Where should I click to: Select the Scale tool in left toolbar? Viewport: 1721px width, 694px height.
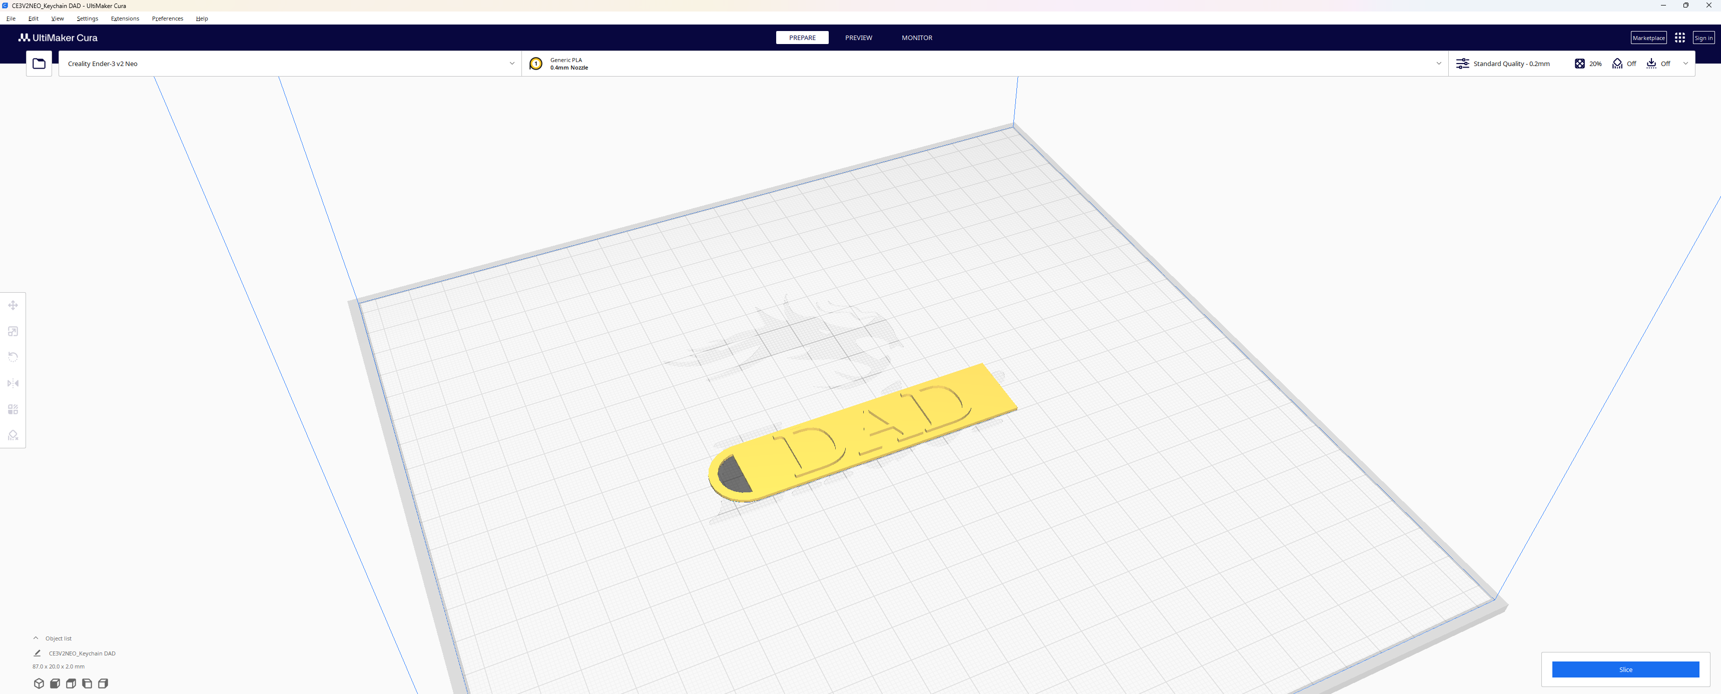(x=13, y=331)
